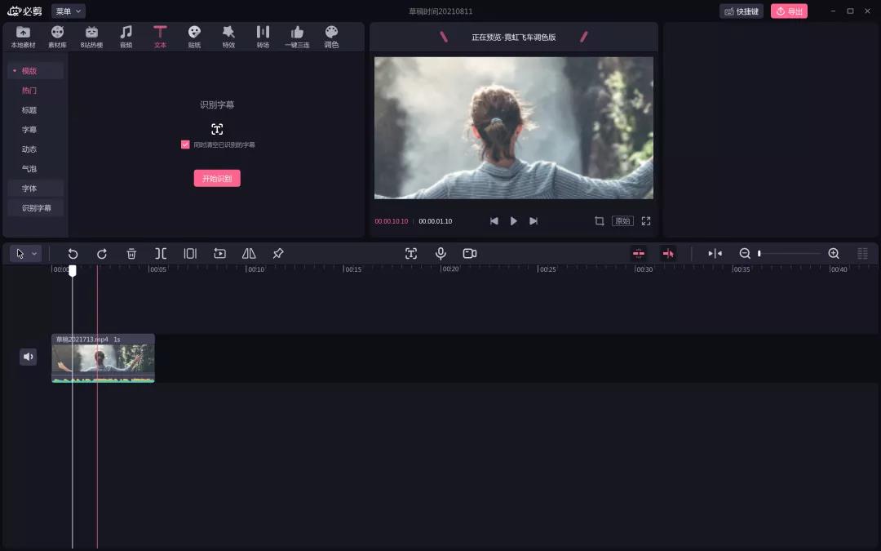Click the freeze frame icon beside split
This screenshot has width=881, height=551.
coord(190,254)
